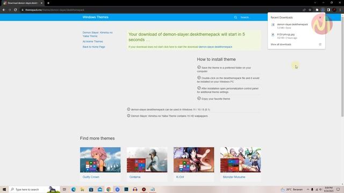Click Show all downloads
Screen dimensions: 344x193
point(281,44)
